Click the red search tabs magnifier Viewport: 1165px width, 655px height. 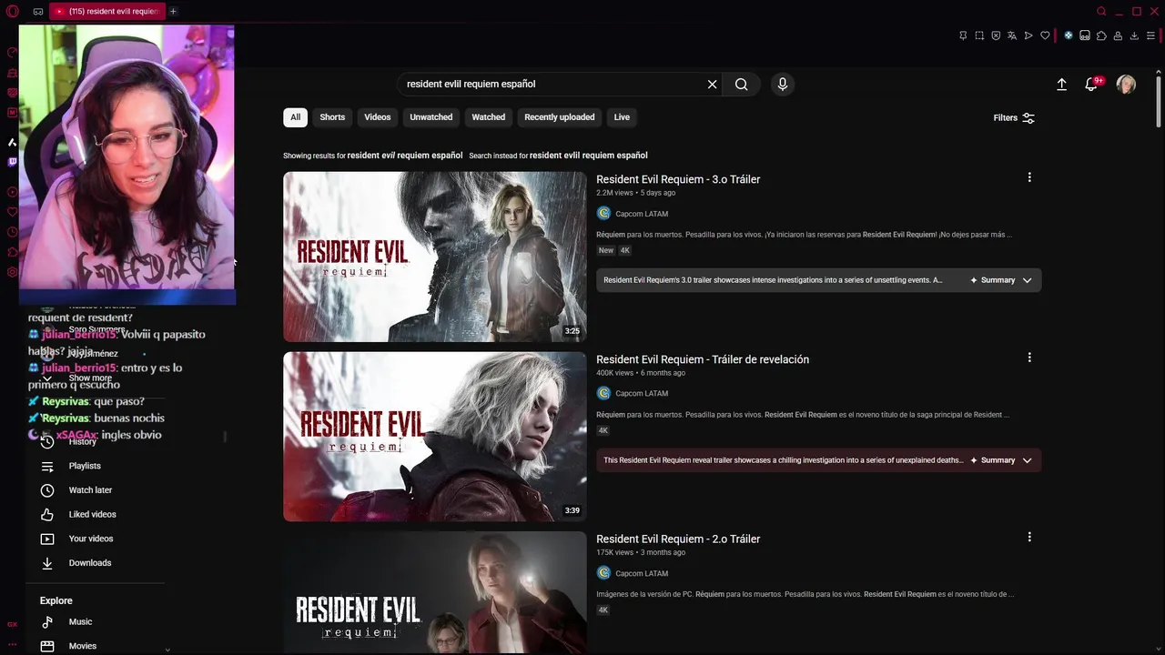point(1101,11)
